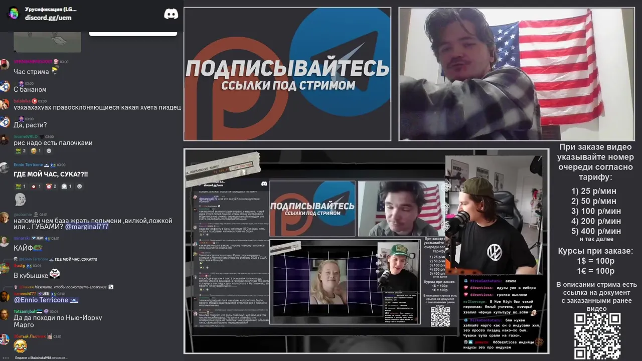Click the Discord logo in the header
Viewport: 642px width, 361px height.
click(x=171, y=14)
